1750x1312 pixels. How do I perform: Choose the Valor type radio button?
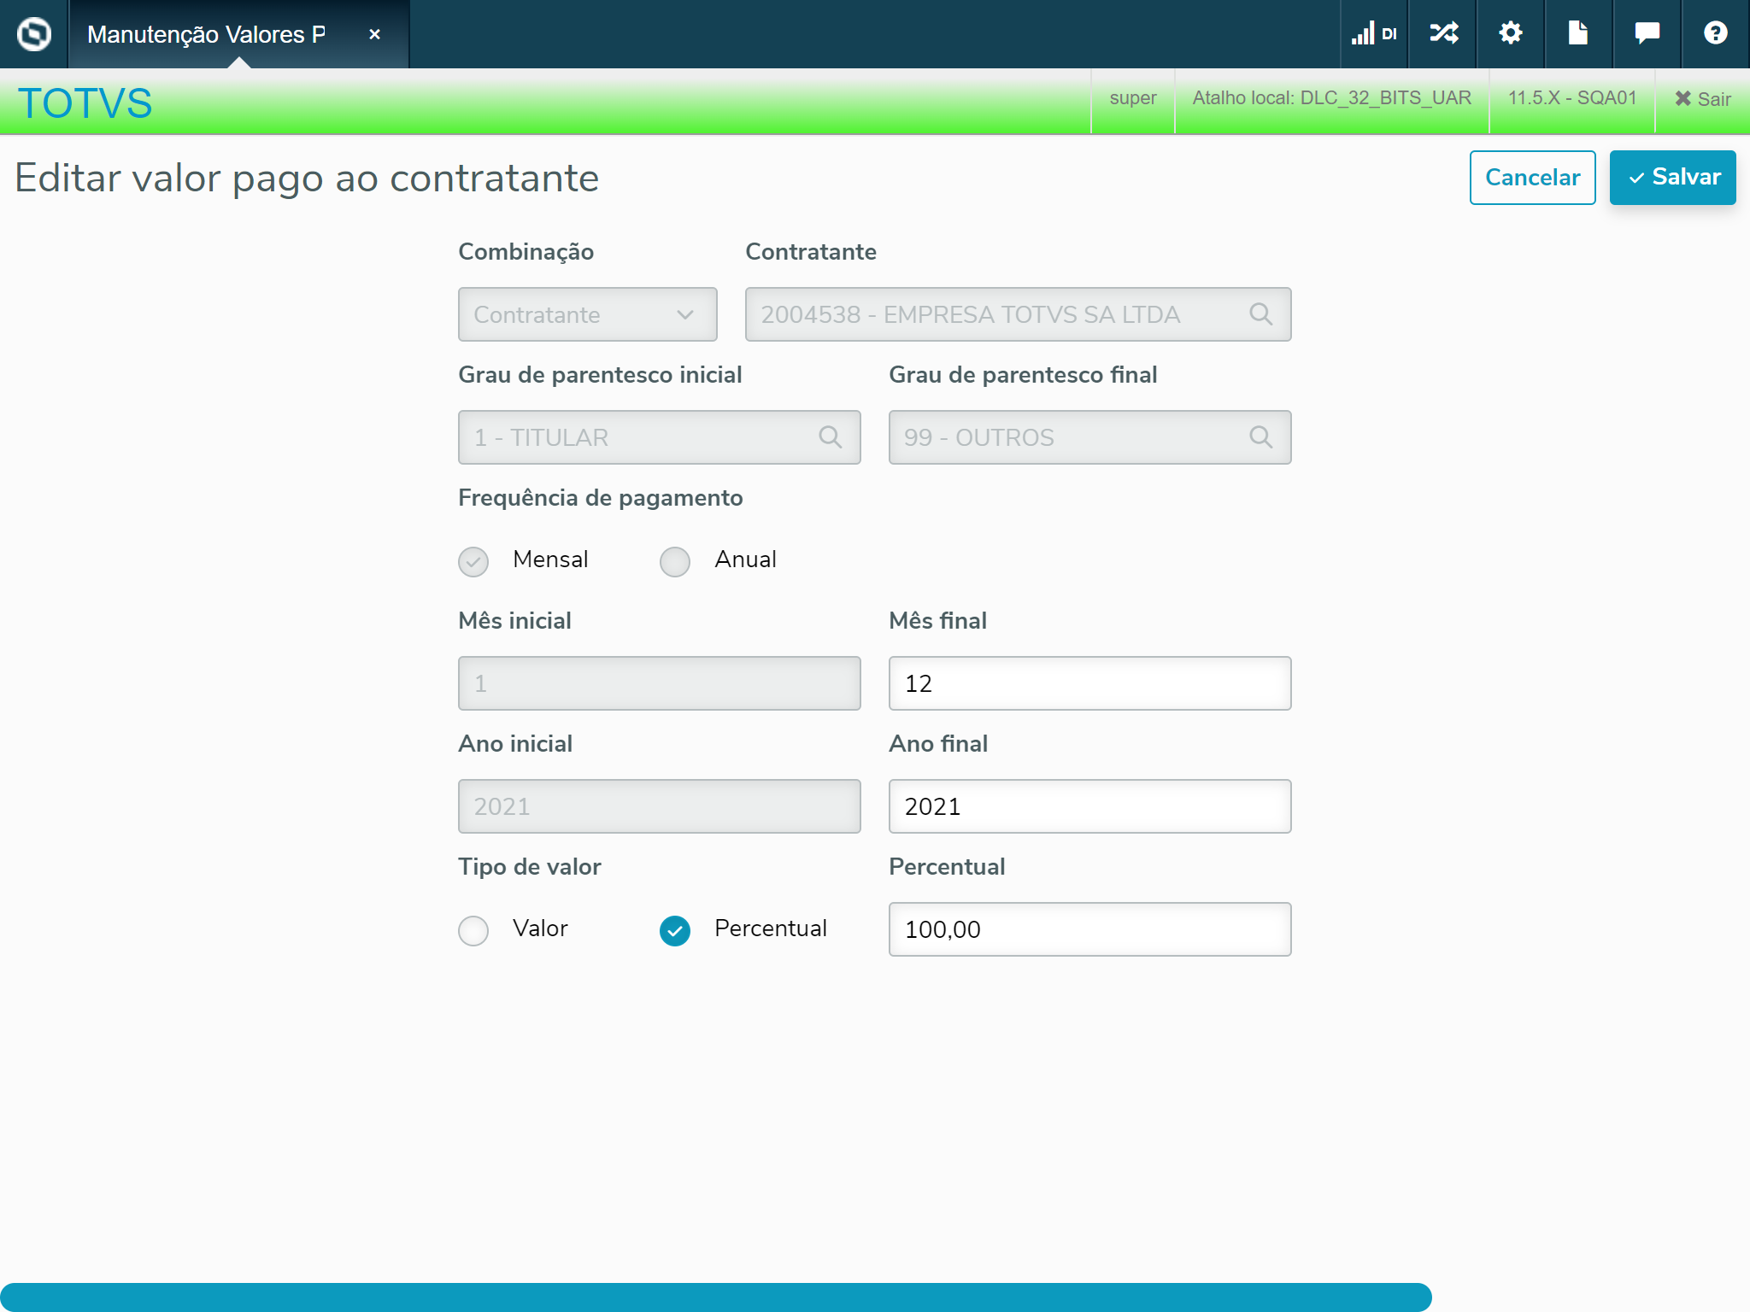pyautogui.click(x=473, y=930)
